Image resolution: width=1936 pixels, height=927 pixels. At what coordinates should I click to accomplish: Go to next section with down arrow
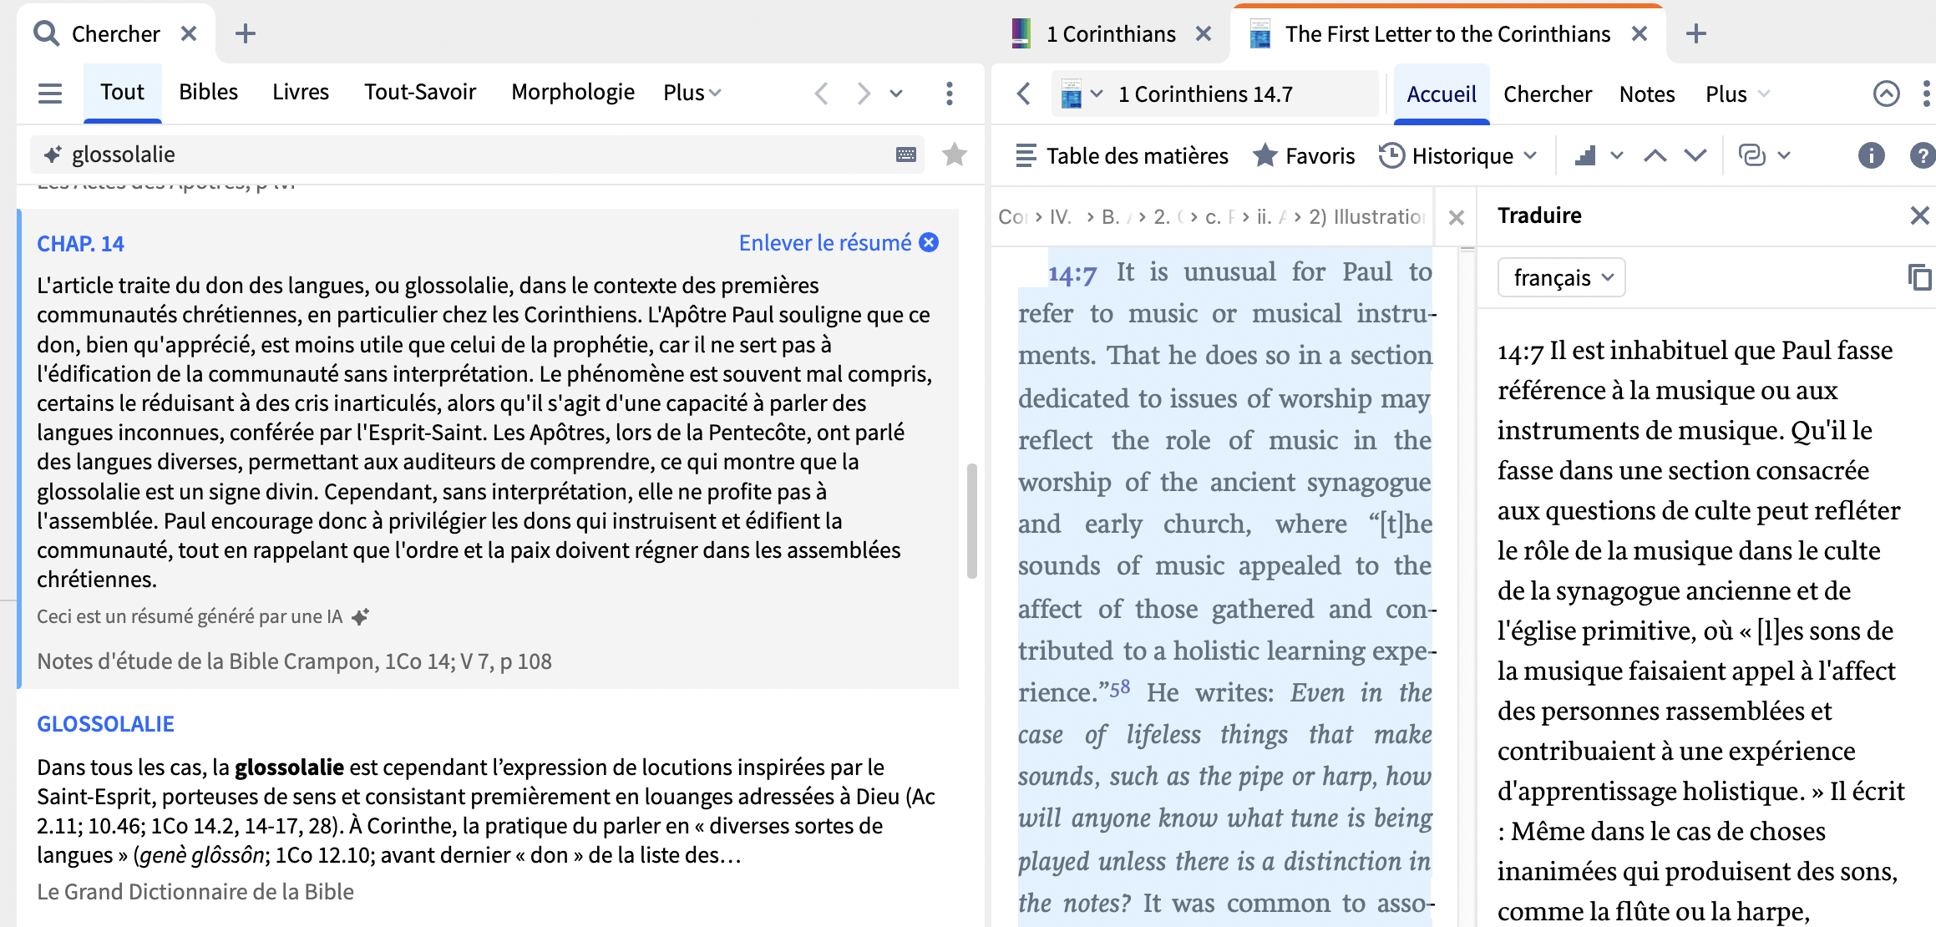pyautogui.click(x=1695, y=156)
